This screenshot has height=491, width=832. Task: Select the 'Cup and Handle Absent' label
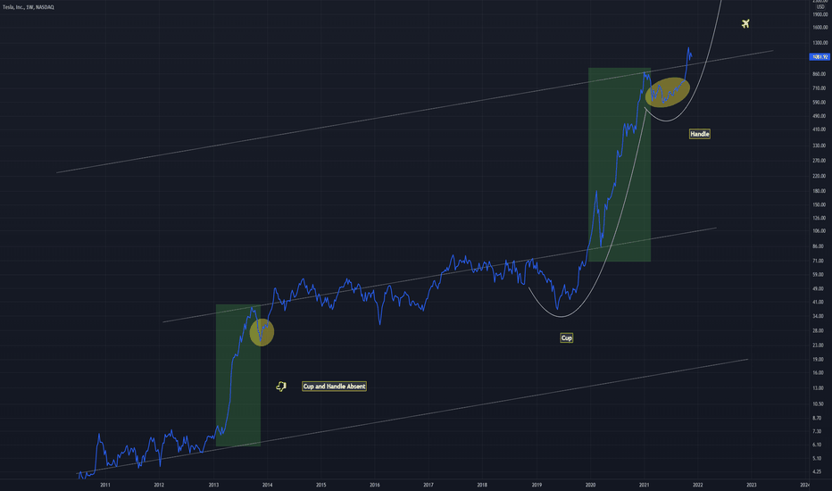(334, 387)
